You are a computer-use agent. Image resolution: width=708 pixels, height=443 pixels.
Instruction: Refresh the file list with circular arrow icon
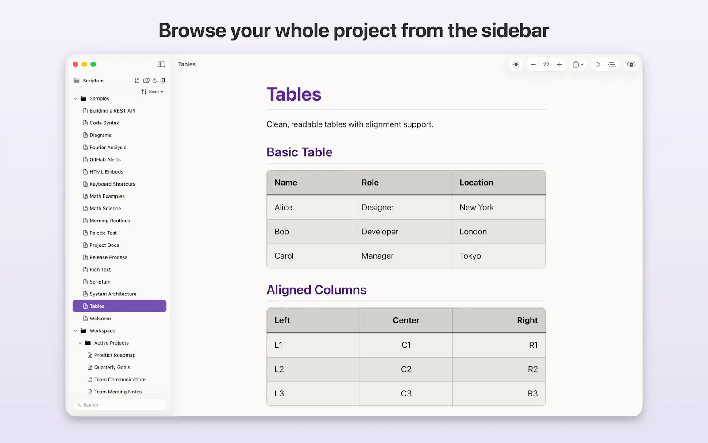[x=154, y=81]
